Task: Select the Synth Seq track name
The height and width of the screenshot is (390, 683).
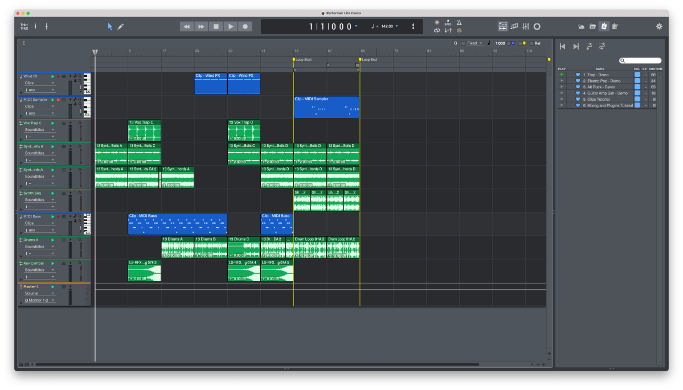Action: 32,193
